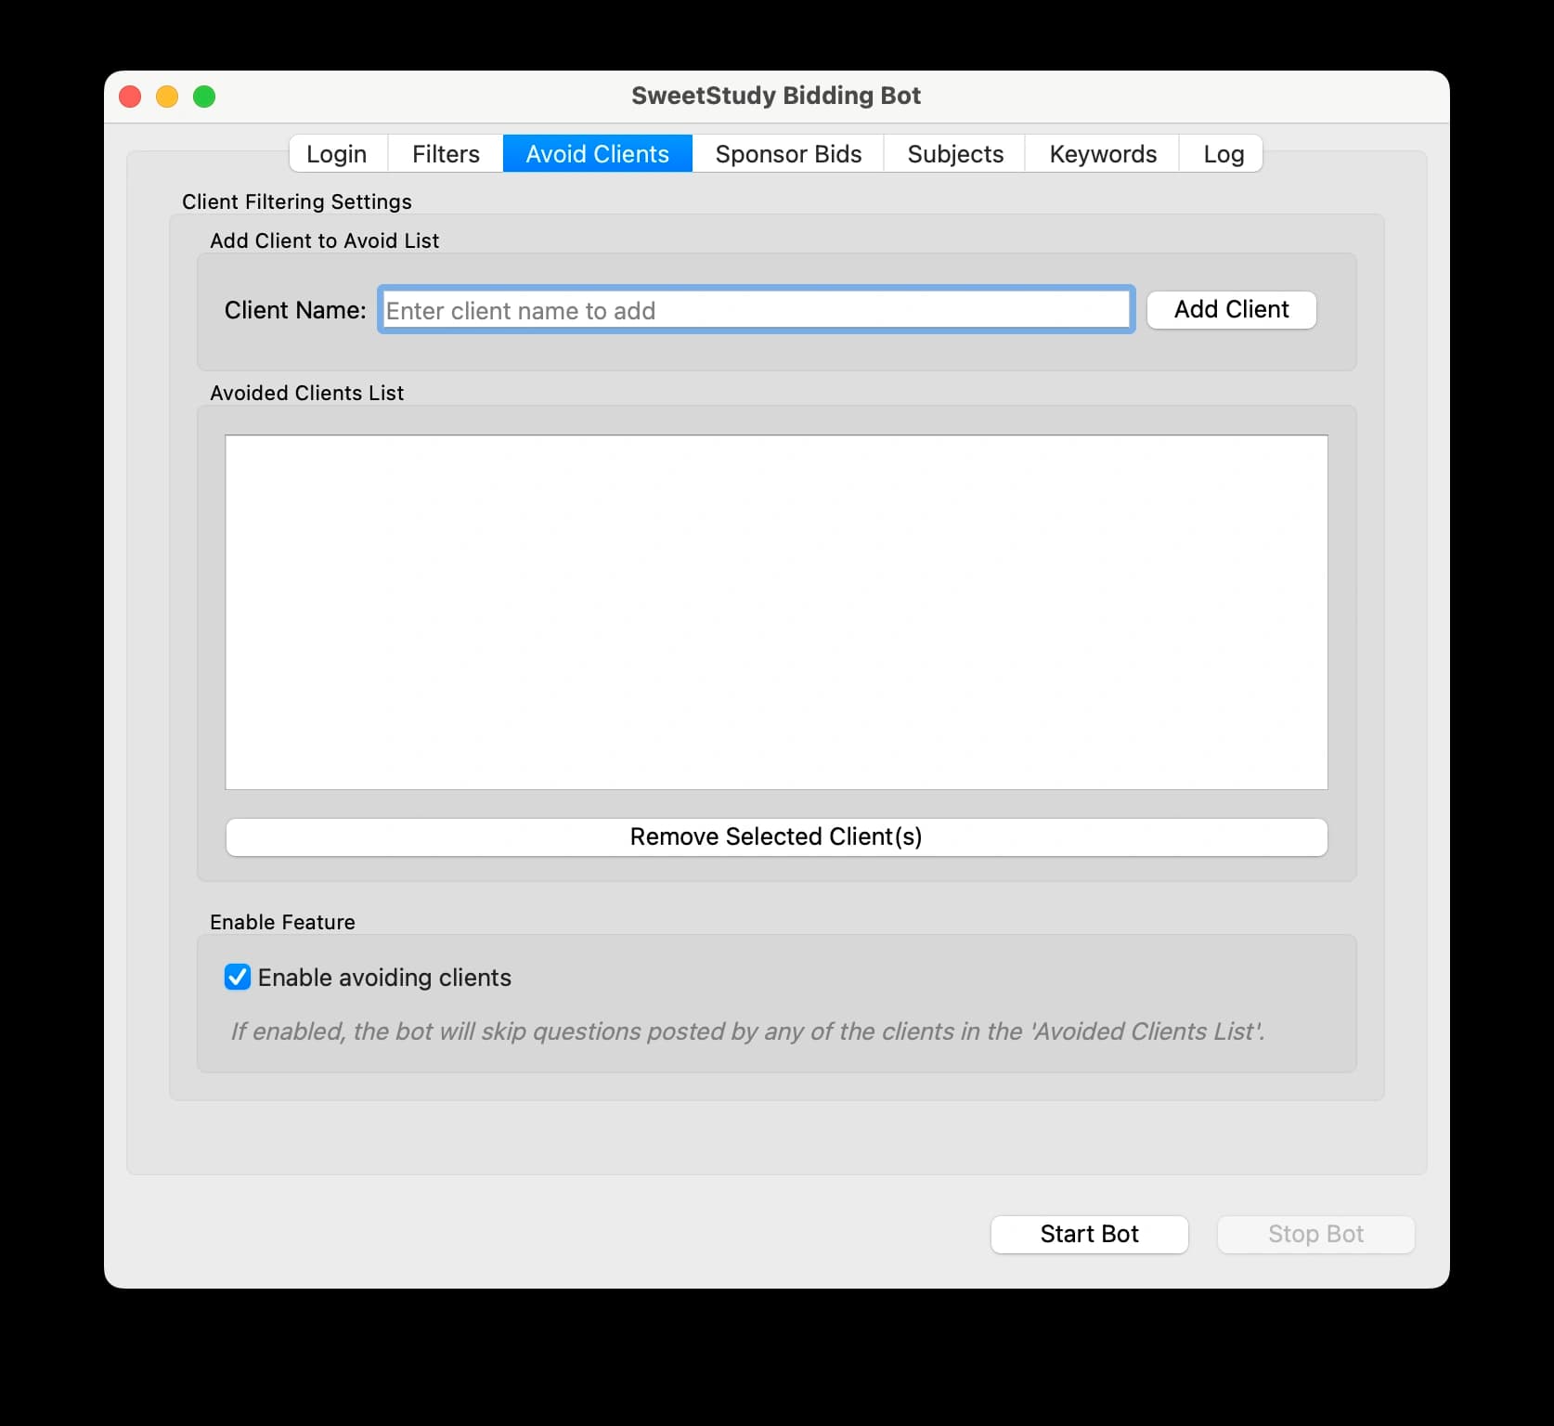
Task: Switch to the Keywords tab
Action: (1103, 154)
